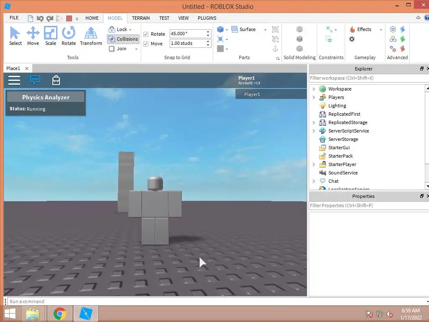429x322 pixels.
Task: Switch to the TEST ribbon tab
Action: point(164,18)
